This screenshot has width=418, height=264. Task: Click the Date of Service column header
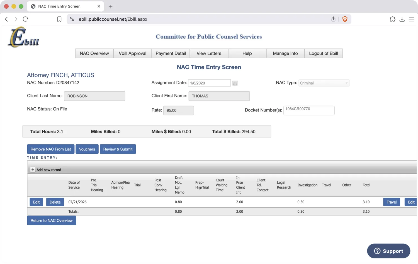[x=74, y=185]
